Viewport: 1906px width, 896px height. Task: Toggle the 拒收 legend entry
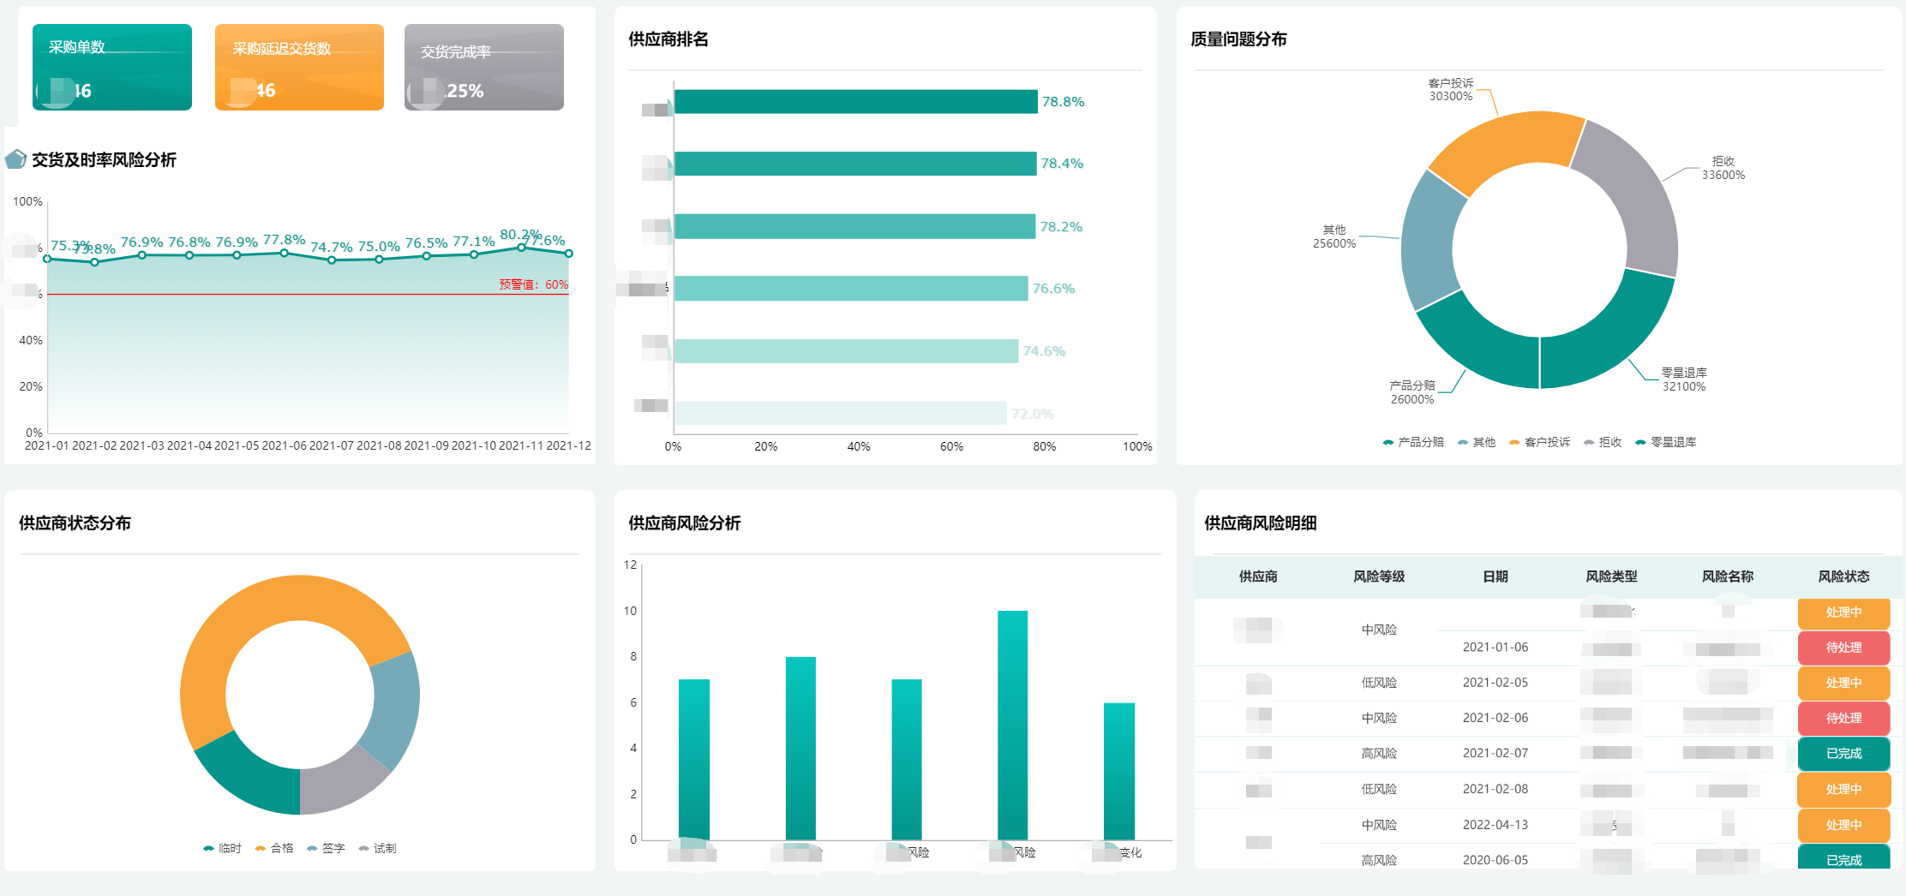click(x=1603, y=442)
